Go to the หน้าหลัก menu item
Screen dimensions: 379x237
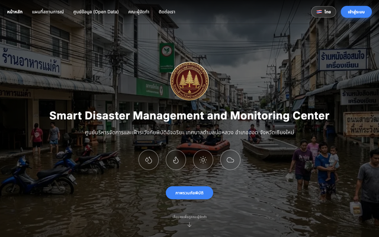click(x=15, y=12)
